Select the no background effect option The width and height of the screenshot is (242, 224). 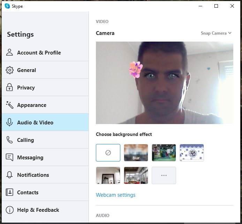tap(108, 153)
